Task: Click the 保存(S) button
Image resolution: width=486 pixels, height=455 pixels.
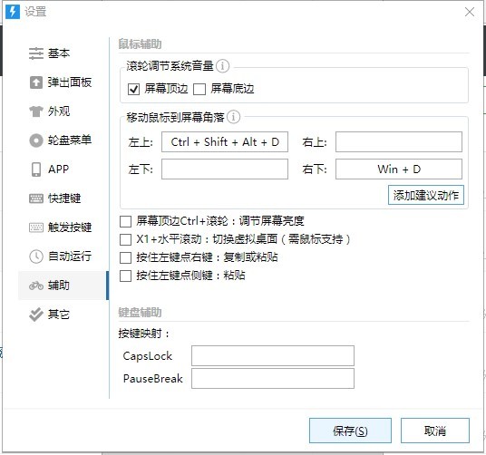Action: pos(350,431)
